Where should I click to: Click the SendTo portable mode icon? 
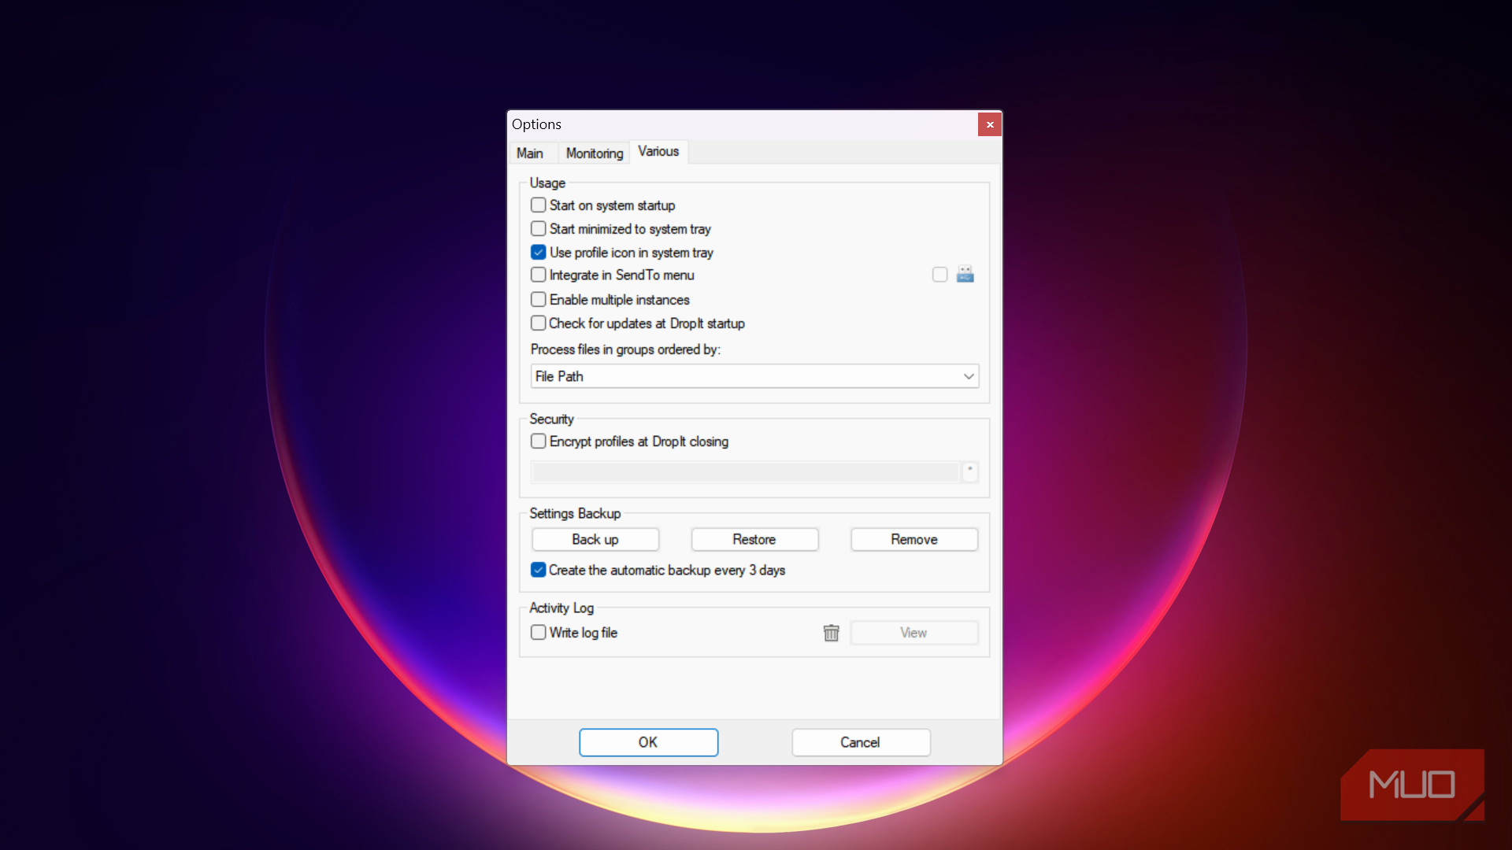(x=965, y=274)
